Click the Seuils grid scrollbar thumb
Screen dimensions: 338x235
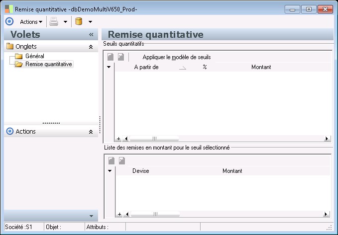[x=154, y=139]
